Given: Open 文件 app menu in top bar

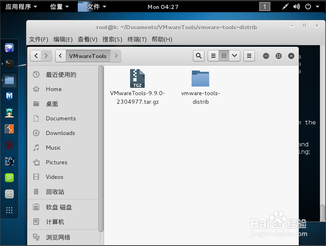Looking at the screenshot, I should 92,7.
